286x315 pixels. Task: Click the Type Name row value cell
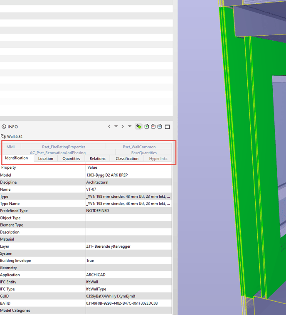(128, 204)
